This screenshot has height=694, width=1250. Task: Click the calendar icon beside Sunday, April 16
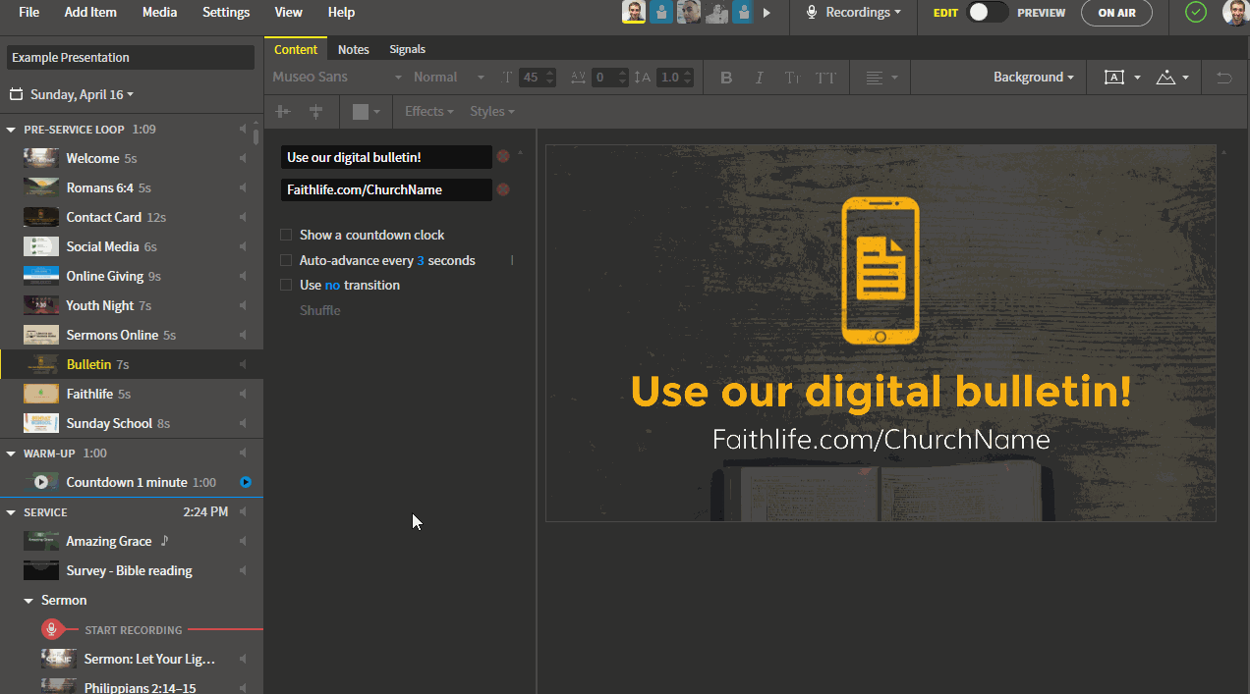(16, 94)
